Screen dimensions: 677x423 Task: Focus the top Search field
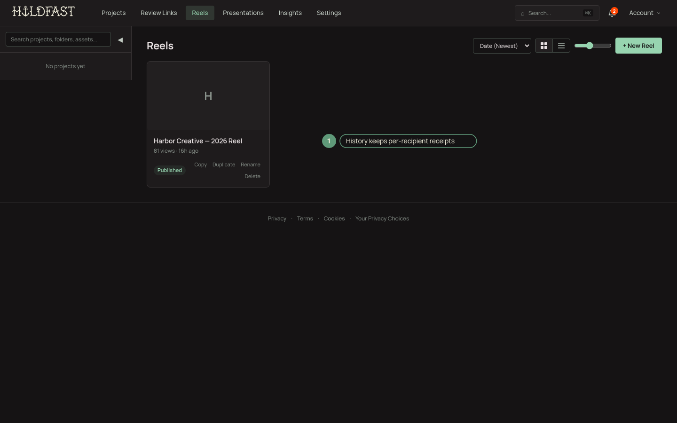point(557,13)
